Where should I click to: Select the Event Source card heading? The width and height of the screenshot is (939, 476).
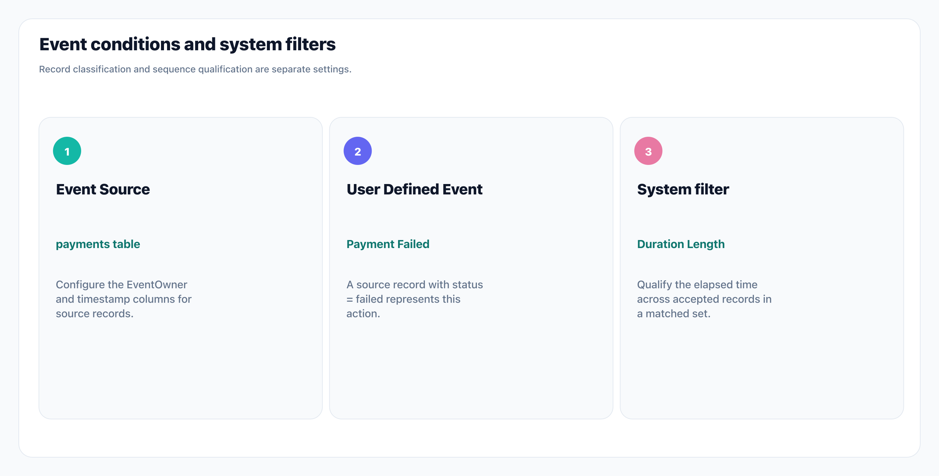[x=103, y=189]
